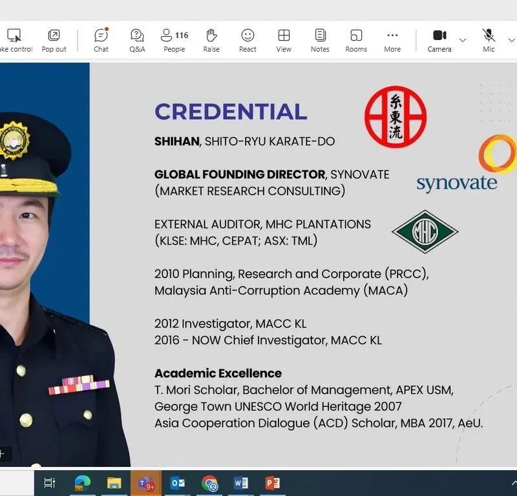The image size is (517, 496).
Task: Open Word from the taskbar
Action: click(x=241, y=483)
